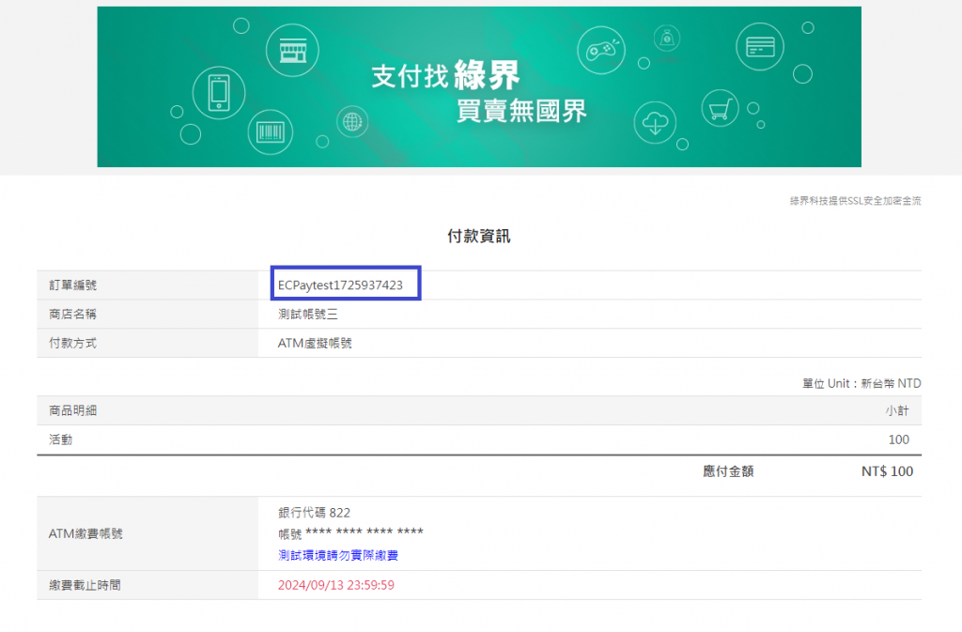962x632 pixels.
Task: Click the cloud download icon in the banner
Action: 655,123
